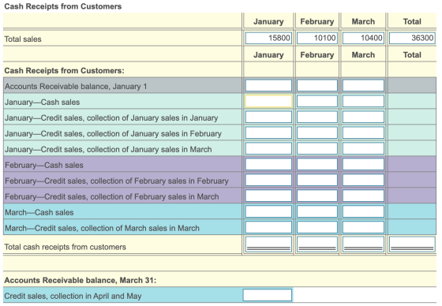This screenshot has height=306, width=442.
Task: Click February field in March—Cash sales row
Action: coord(317,211)
